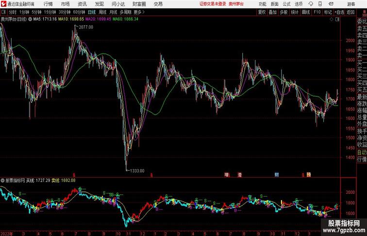Click the 返回 back button
The width and height of the screenshot is (367, 236).
click(x=350, y=12)
